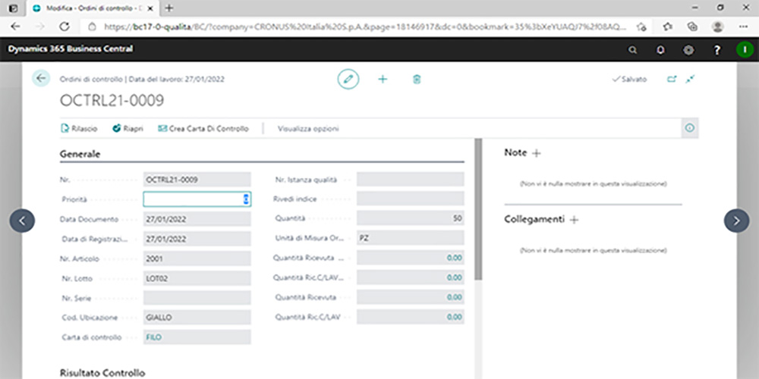This screenshot has width=759, height=379.
Task: Add a new link under Collegamenti
Action: 574,220
